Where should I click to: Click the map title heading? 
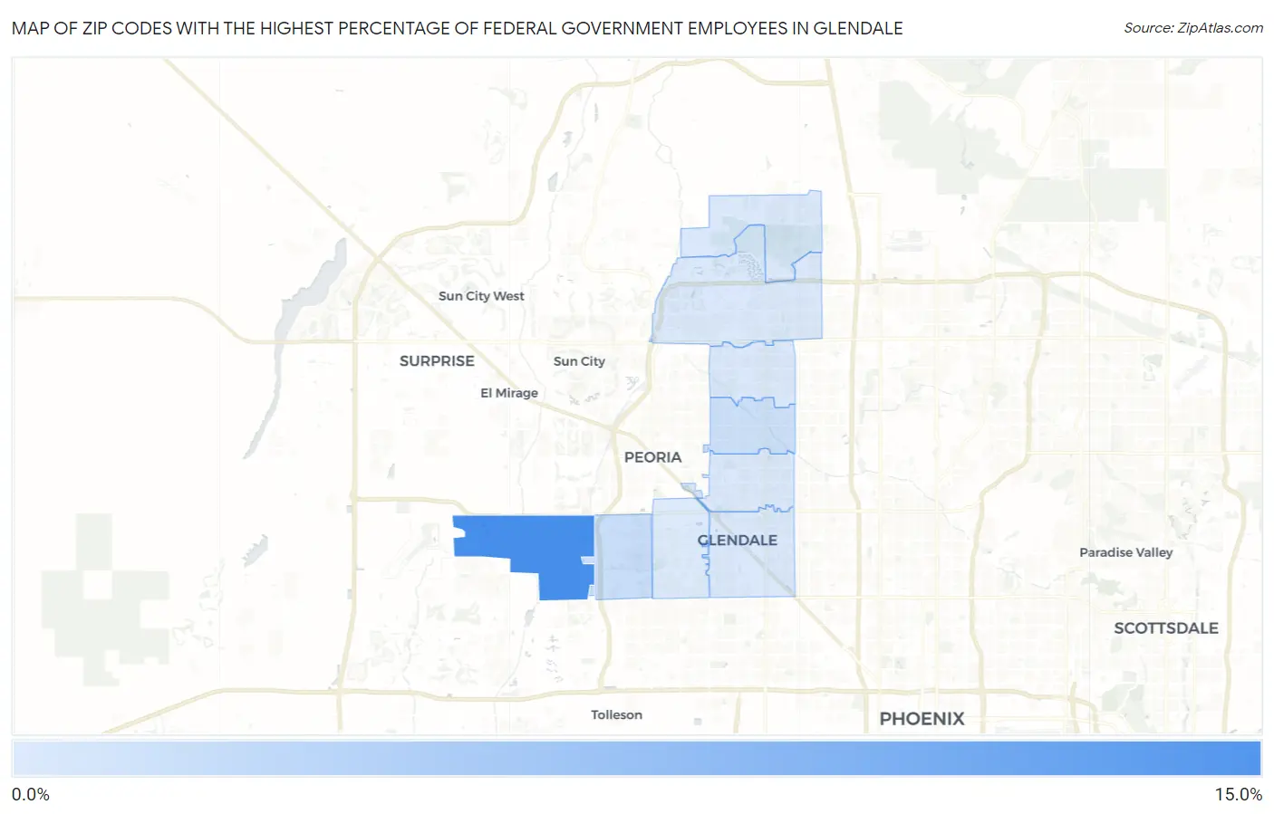click(458, 28)
